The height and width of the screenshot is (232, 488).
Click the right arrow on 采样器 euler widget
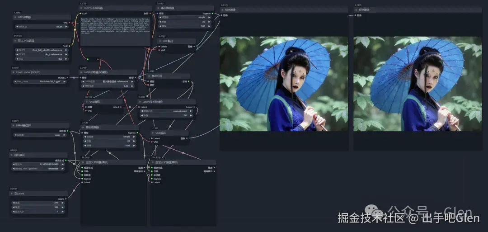(65, 135)
